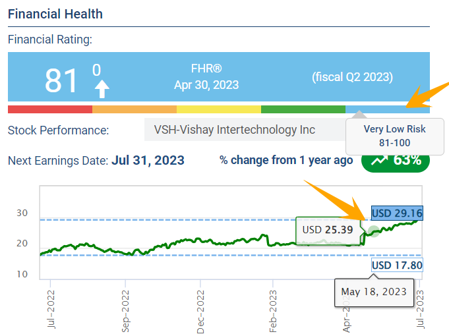Viewport: 449px width, 336px height.
Task: Click the FHR® label in the banner
Action: coord(206,68)
